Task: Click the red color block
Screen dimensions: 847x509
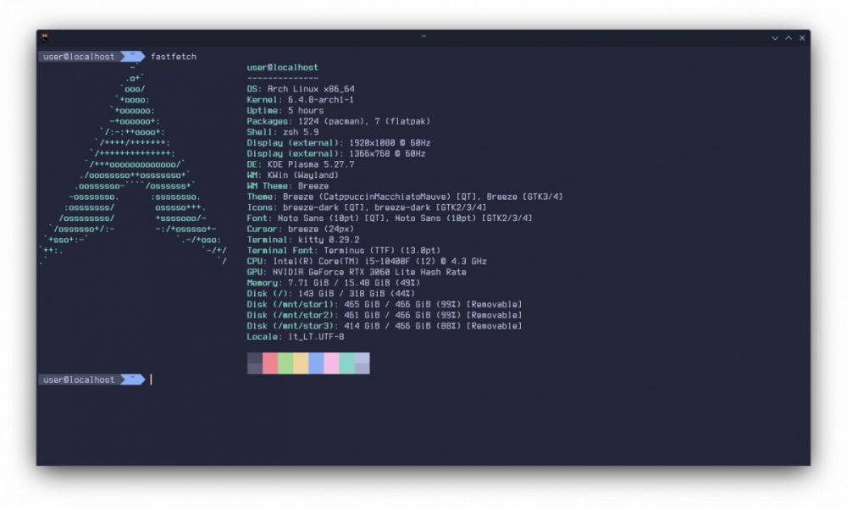Action: coord(270,363)
